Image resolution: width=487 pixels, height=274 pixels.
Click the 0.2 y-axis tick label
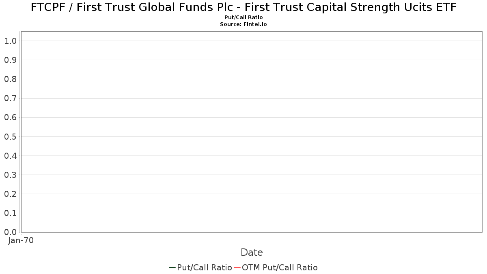click(10, 194)
